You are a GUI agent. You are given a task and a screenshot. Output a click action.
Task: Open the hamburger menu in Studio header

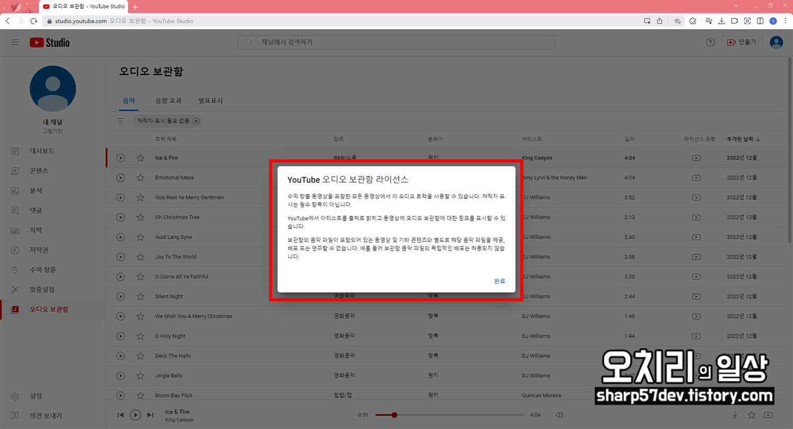pyautogui.click(x=15, y=42)
